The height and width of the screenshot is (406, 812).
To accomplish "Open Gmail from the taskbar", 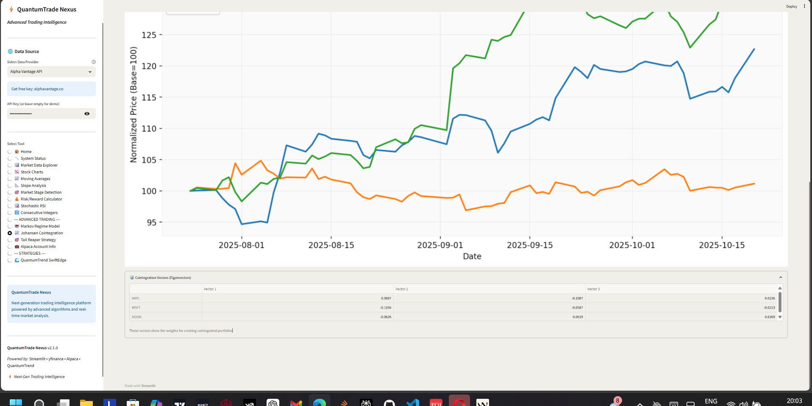I will (x=296, y=403).
